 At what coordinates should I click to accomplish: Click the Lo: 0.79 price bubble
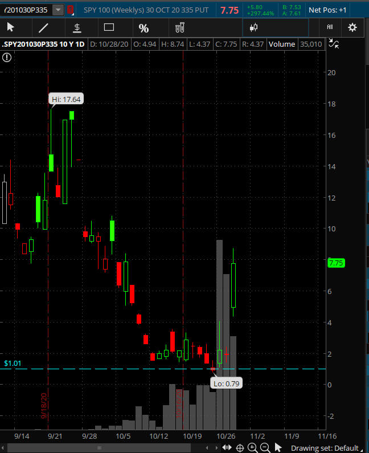pos(227,383)
